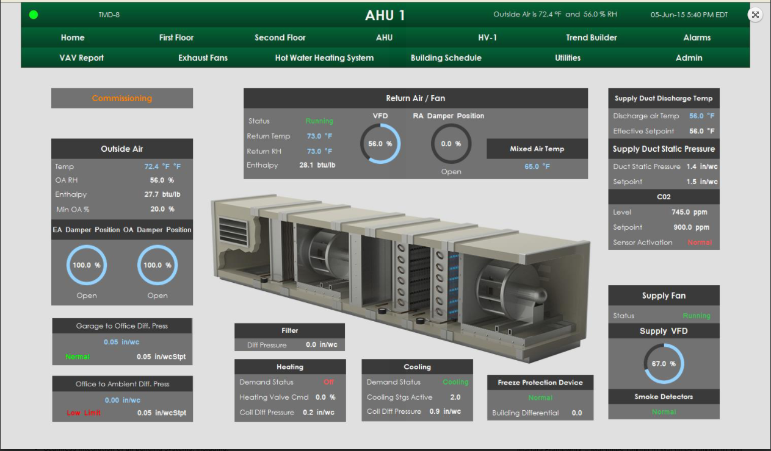Open Trend Builder
Screen dimensions: 771x451
point(592,38)
